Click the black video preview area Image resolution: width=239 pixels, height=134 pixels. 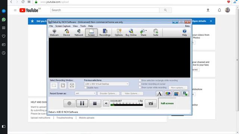pos(119,58)
